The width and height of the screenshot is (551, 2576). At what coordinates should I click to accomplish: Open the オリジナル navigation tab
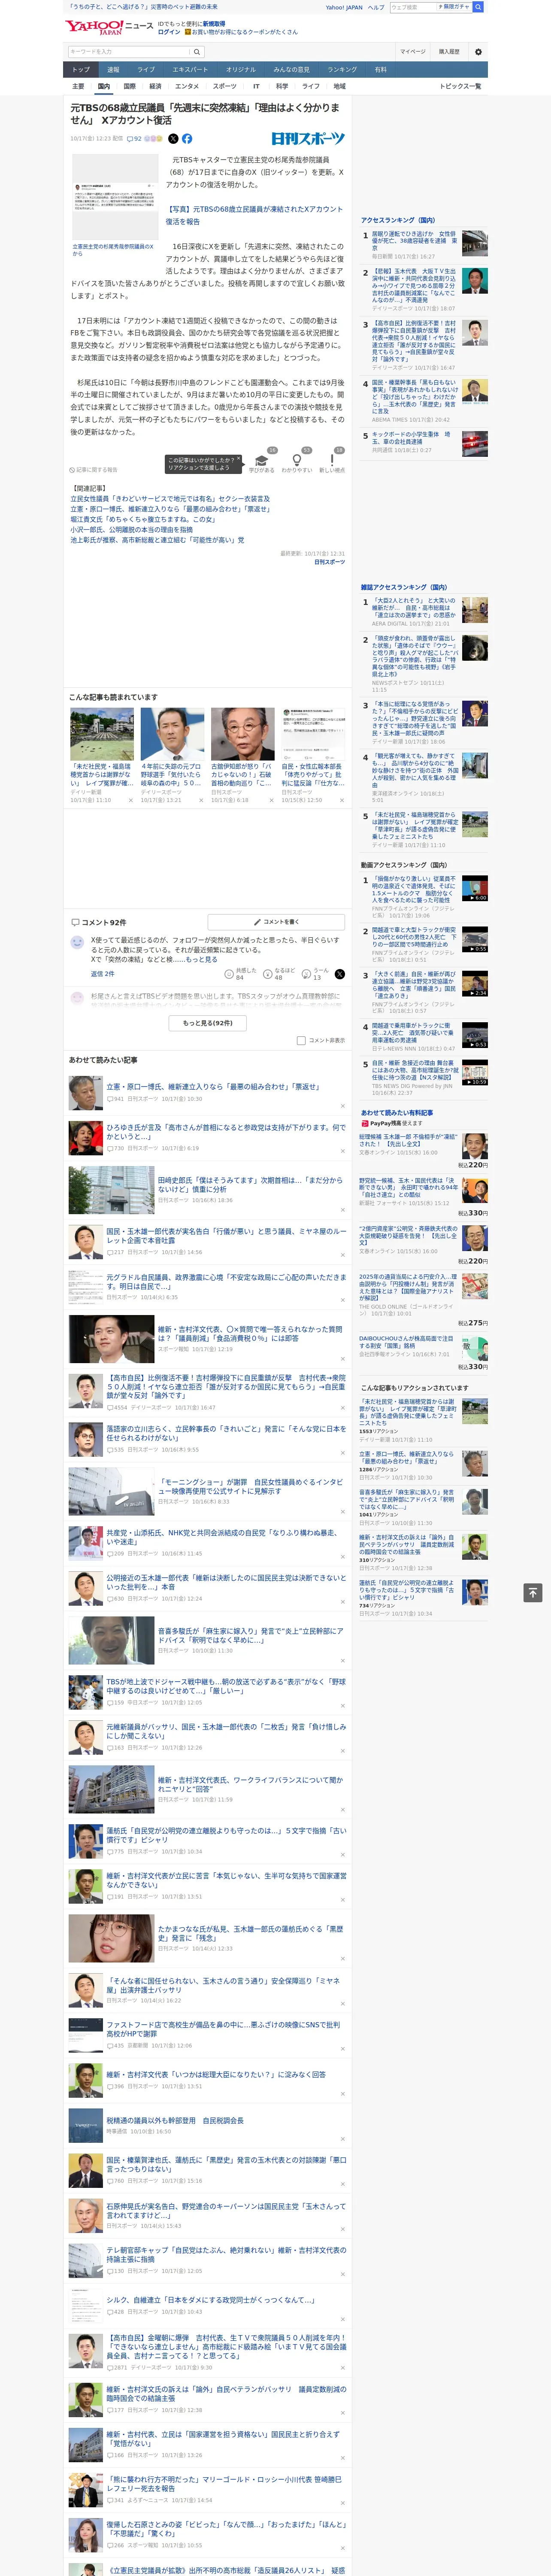coord(241,70)
